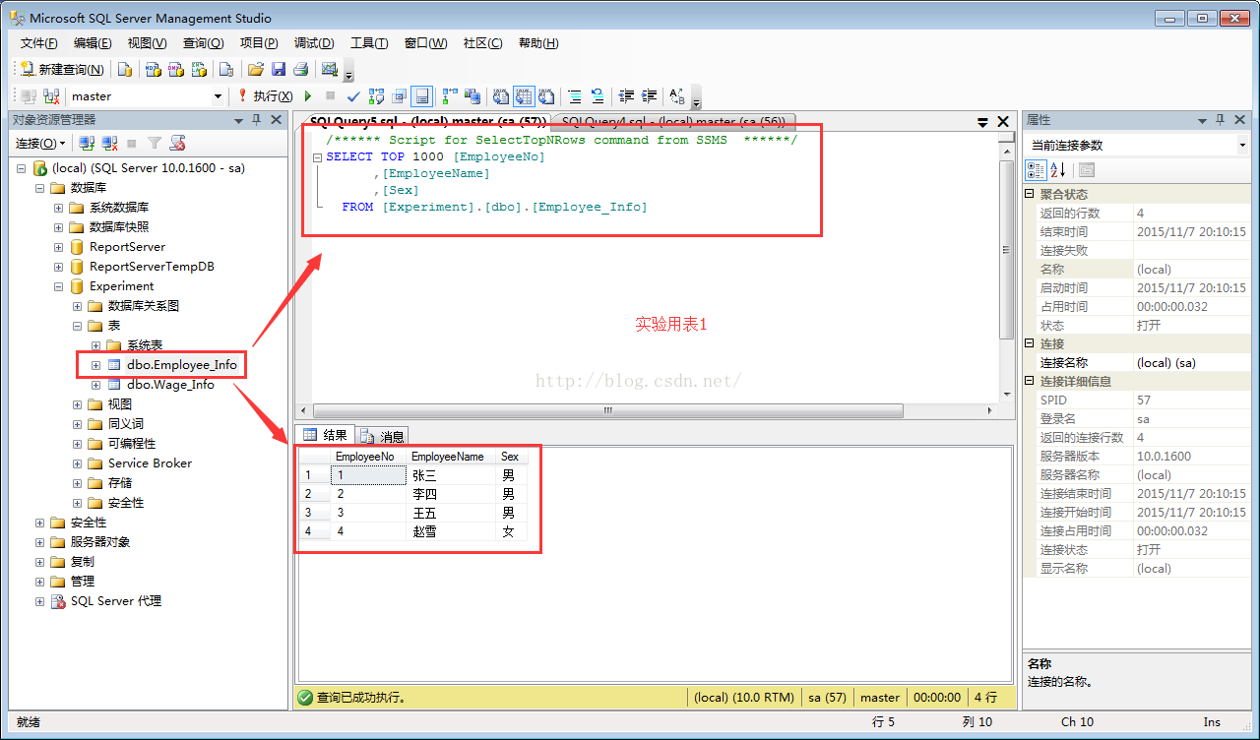This screenshot has width=1260, height=740.
Task: Decrease the line indent
Action: 626,96
